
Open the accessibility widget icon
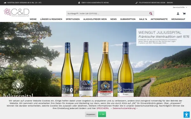(x=187, y=115)
